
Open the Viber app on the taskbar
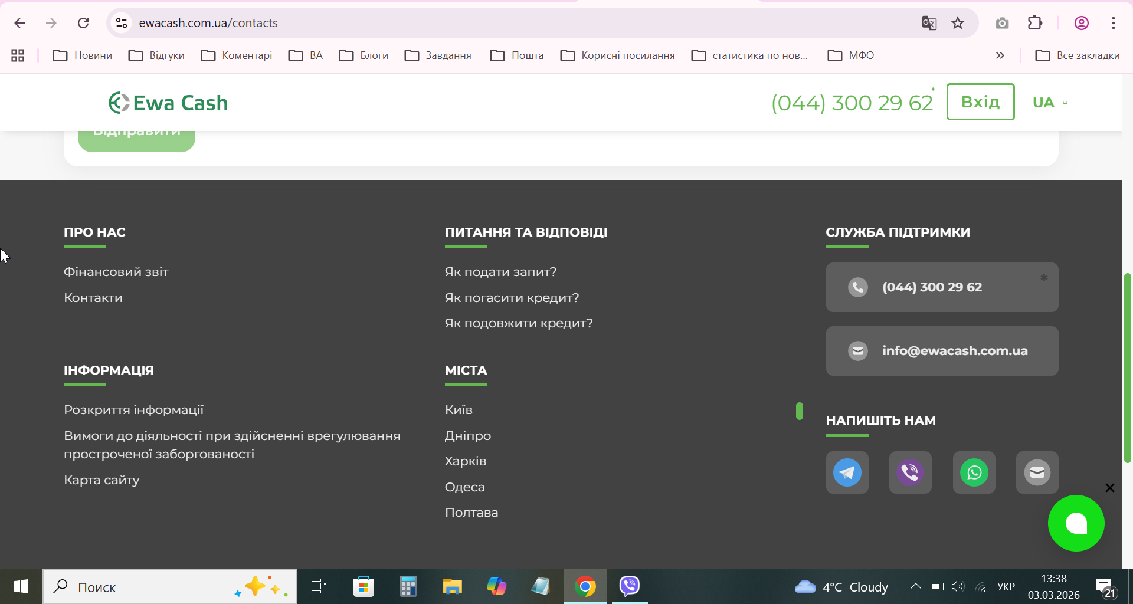point(630,586)
